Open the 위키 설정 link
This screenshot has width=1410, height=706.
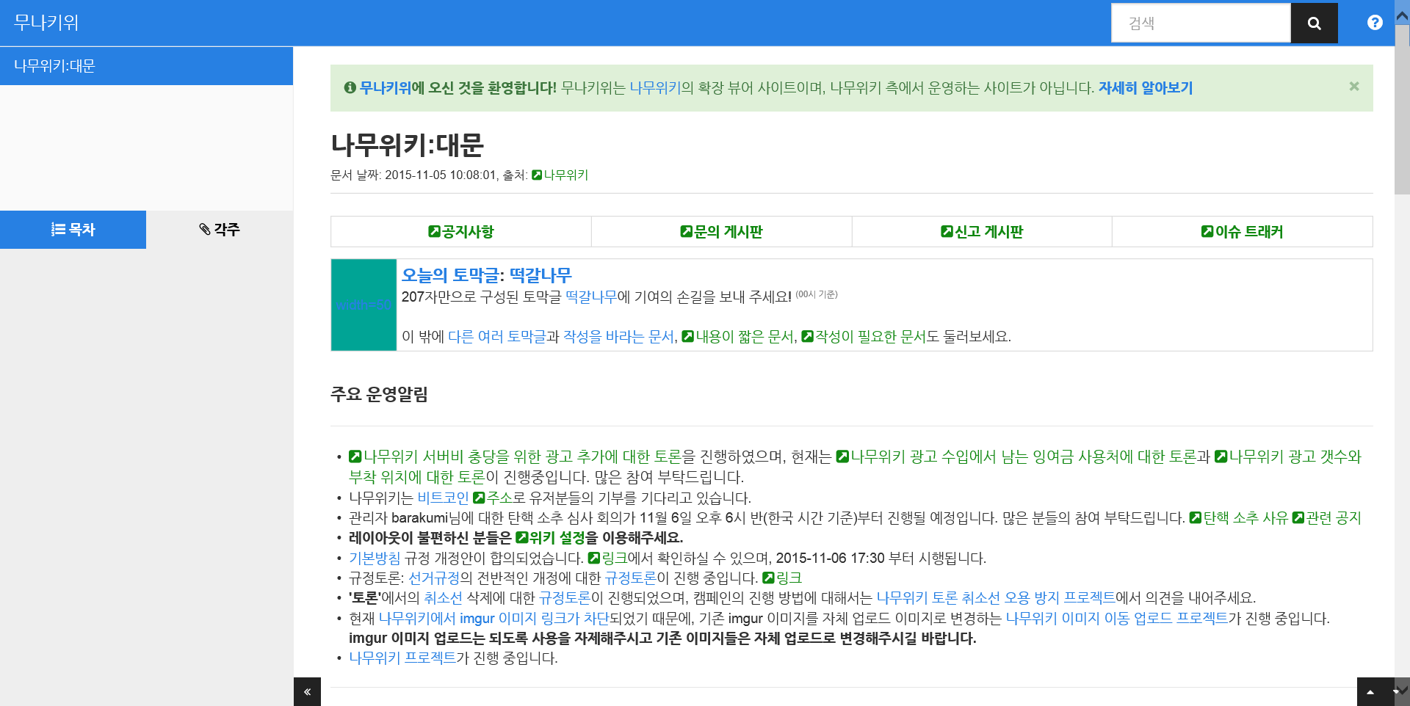(550, 538)
